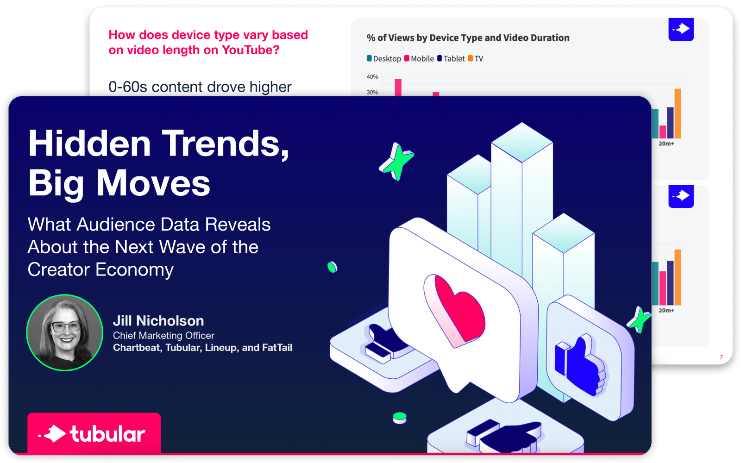
Task: Click the 'TV' legend swatch
Action: [470, 58]
